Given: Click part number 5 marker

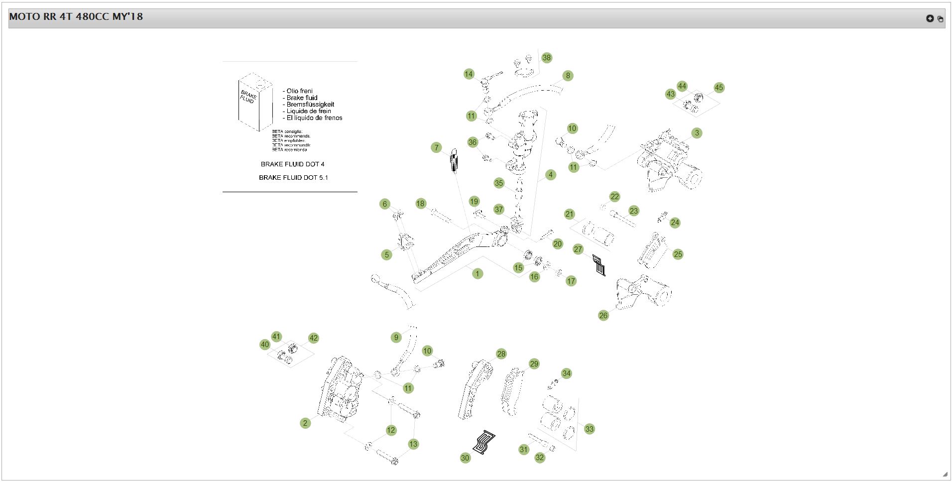Looking at the screenshot, I should pos(387,255).
